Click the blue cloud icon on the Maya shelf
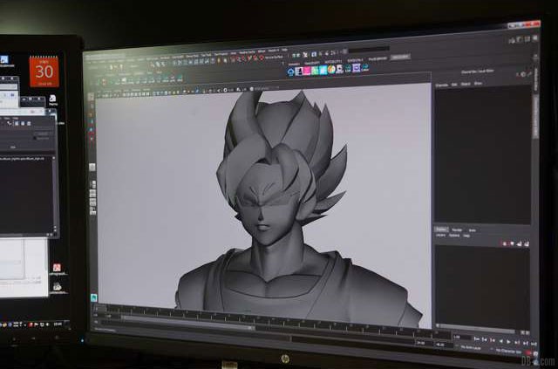This screenshot has width=558, height=369. pos(290,72)
